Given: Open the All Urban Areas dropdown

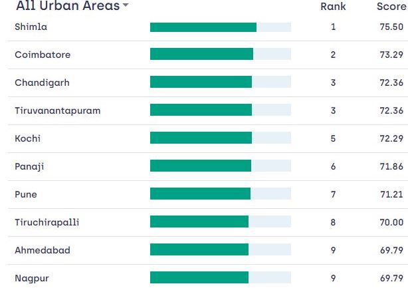Looking at the screenshot, I should pos(72,7).
